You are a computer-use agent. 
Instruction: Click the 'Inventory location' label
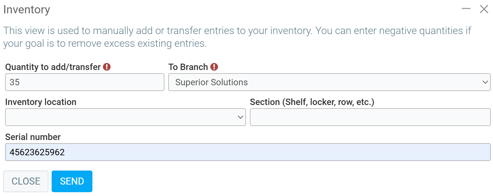tap(41, 102)
